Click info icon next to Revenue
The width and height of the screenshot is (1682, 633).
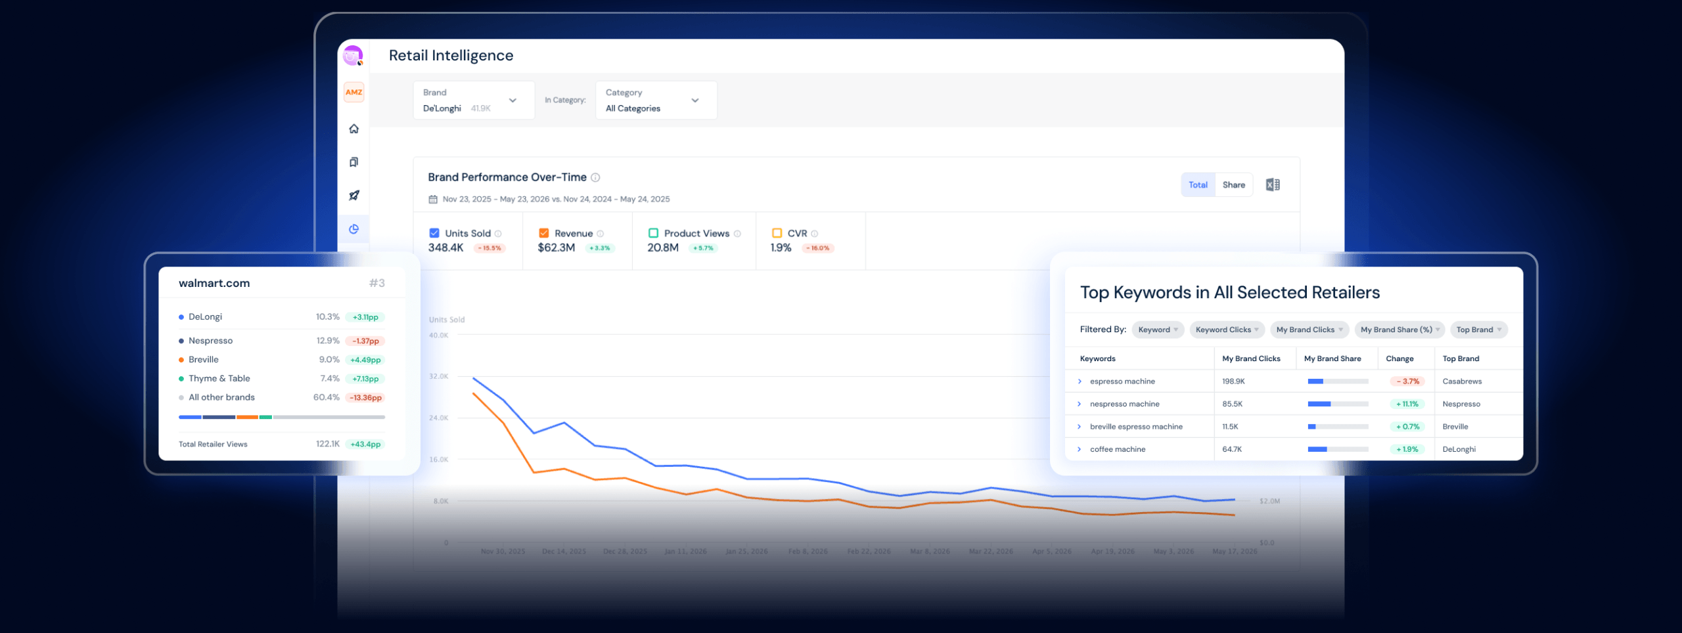tap(600, 234)
